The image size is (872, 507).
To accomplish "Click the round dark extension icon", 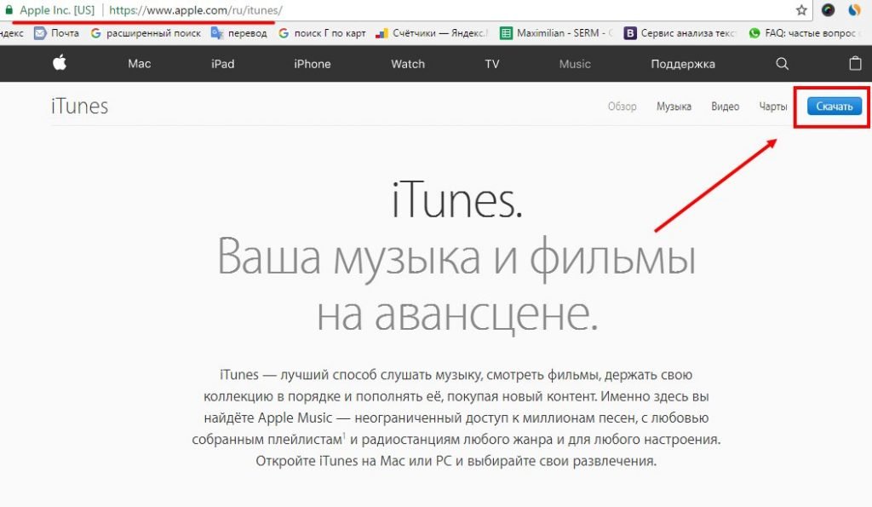I will (x=828, y=10).
